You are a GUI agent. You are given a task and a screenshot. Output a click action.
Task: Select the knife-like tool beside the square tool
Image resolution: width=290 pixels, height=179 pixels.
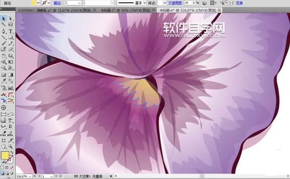[x=11, y=140]
